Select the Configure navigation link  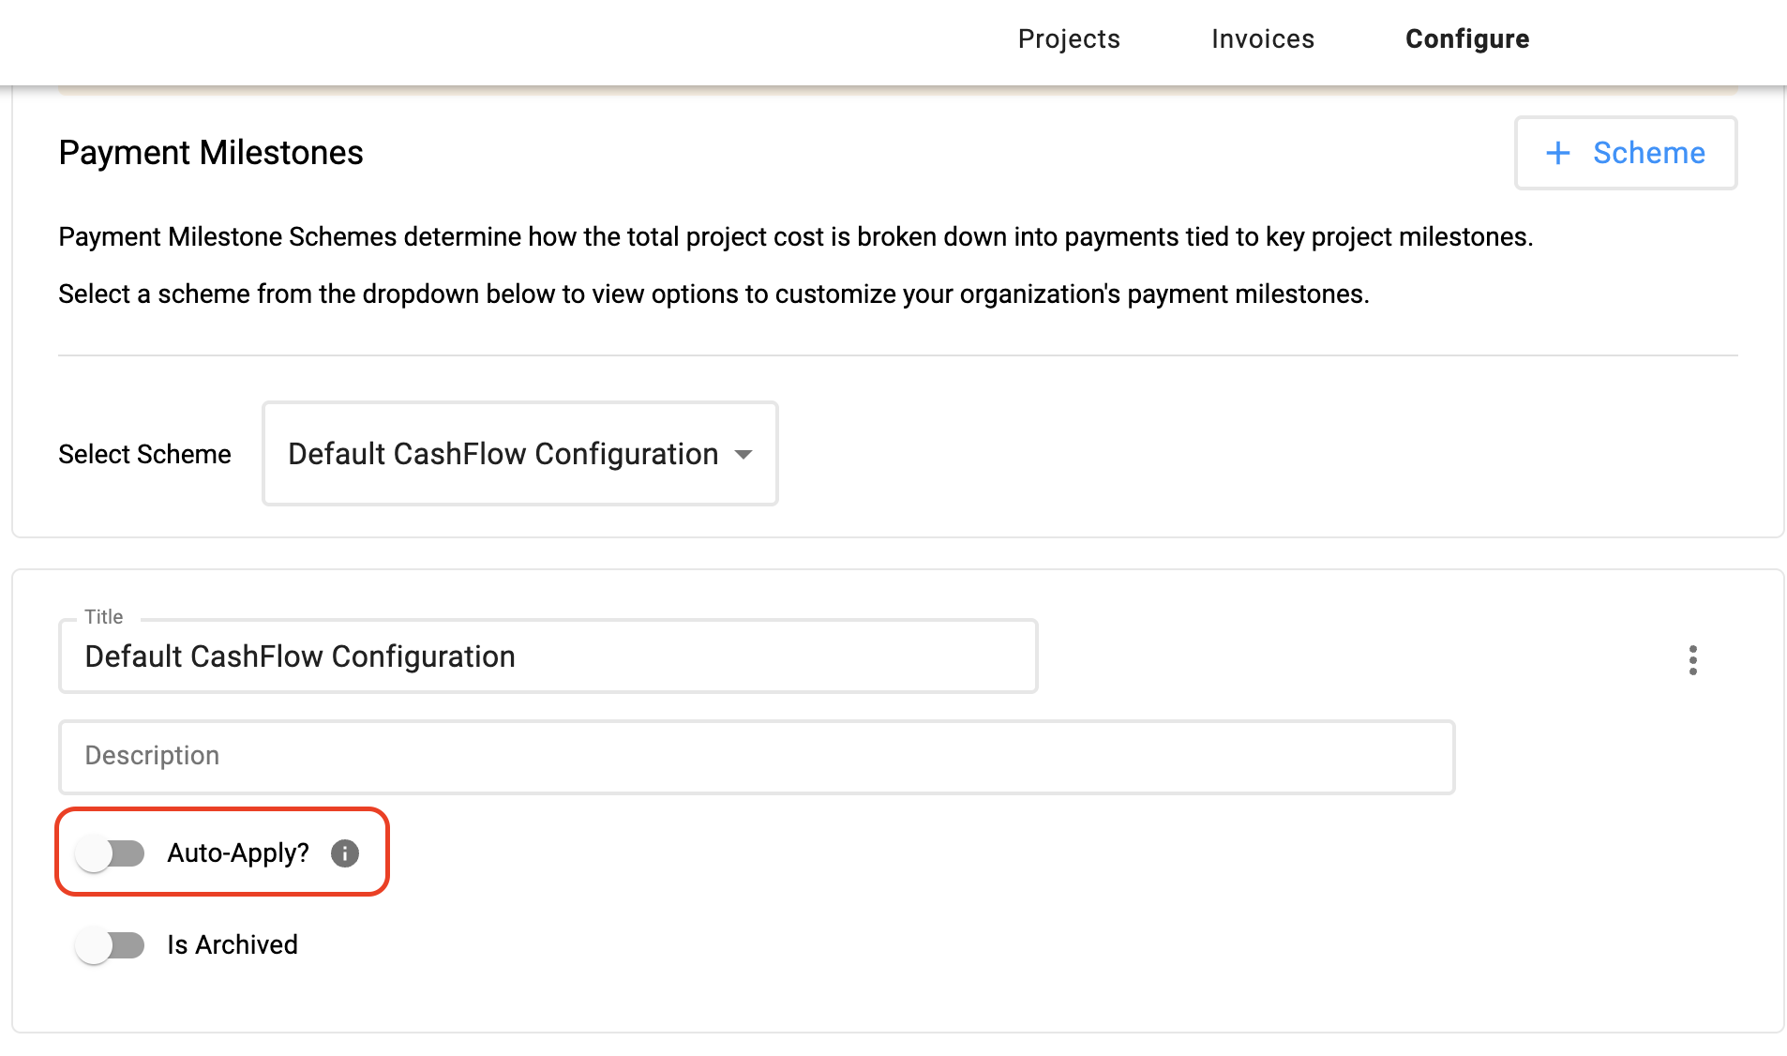pos(1465,39)
